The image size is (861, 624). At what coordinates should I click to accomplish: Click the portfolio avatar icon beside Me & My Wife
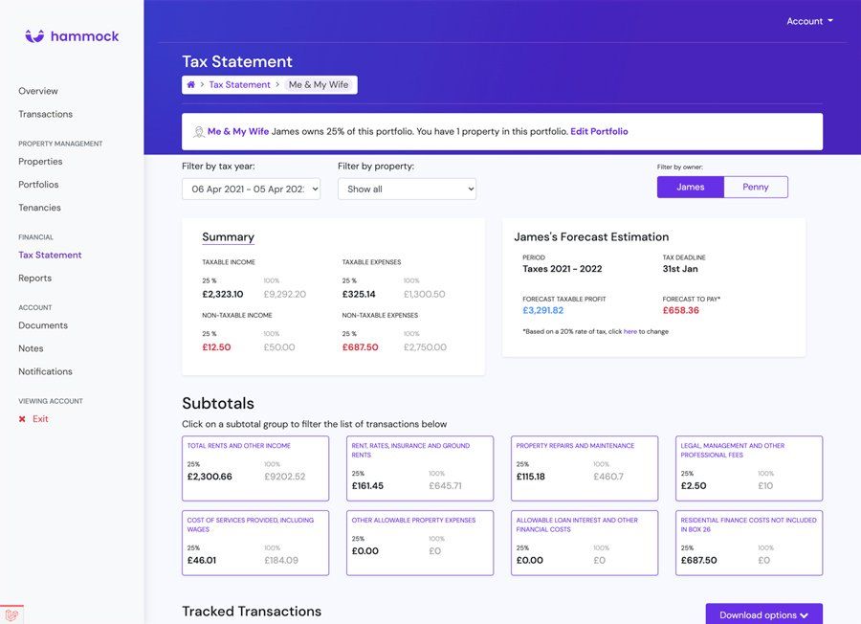[x=199, y=132]
